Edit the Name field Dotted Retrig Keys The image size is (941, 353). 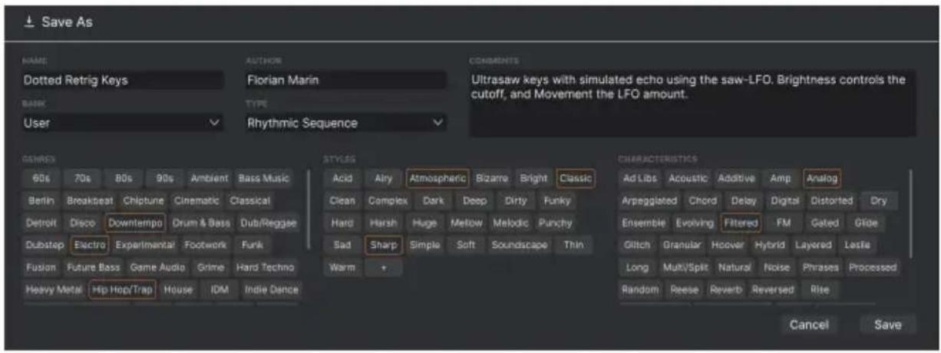[x=123, y=80]
